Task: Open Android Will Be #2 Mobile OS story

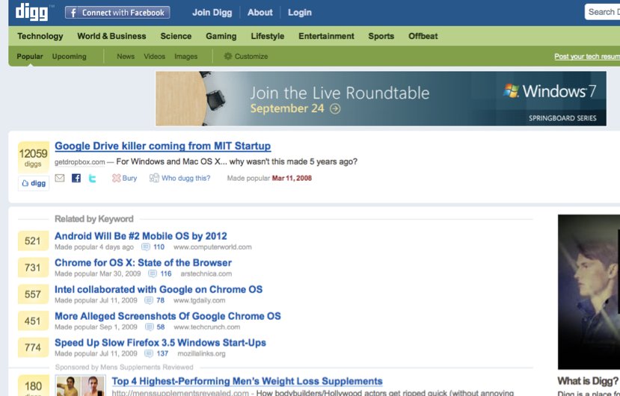Action: 141,236
